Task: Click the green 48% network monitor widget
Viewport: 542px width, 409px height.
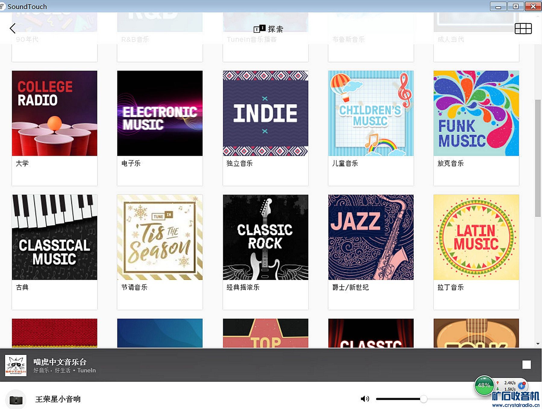Action: tap(484, 385)
